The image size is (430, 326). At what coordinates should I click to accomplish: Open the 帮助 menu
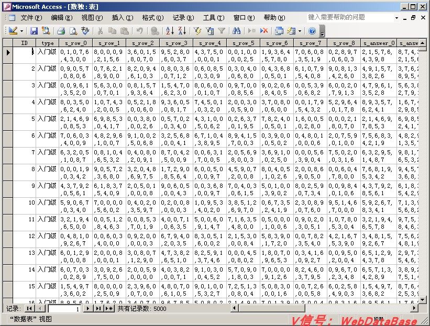point(274,18)
